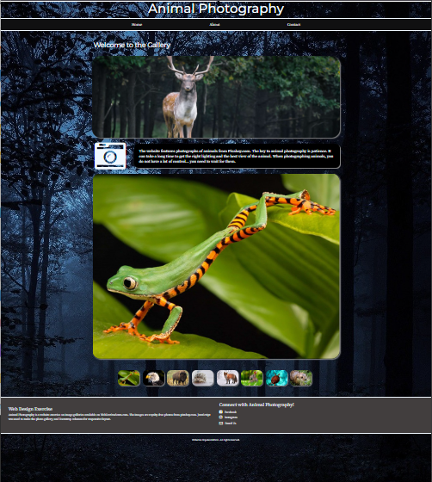432x482 pixels.
Task: Select the groundhog thumbnail
Action: 301,378
